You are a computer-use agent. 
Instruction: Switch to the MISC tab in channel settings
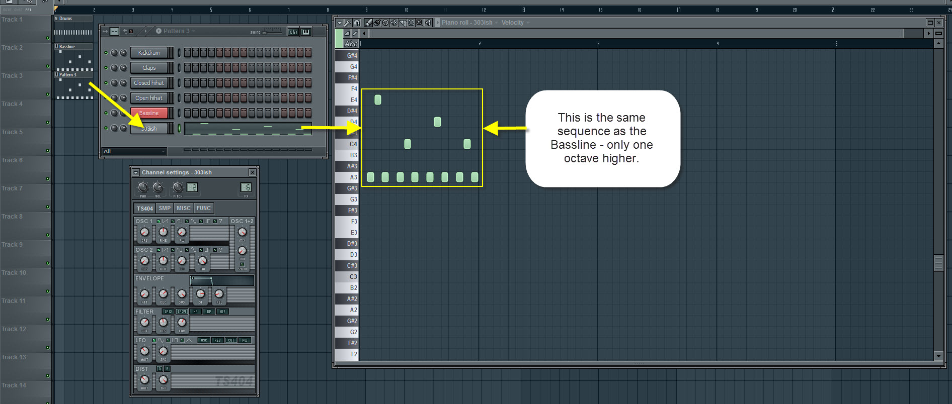[x=183, y=208]
